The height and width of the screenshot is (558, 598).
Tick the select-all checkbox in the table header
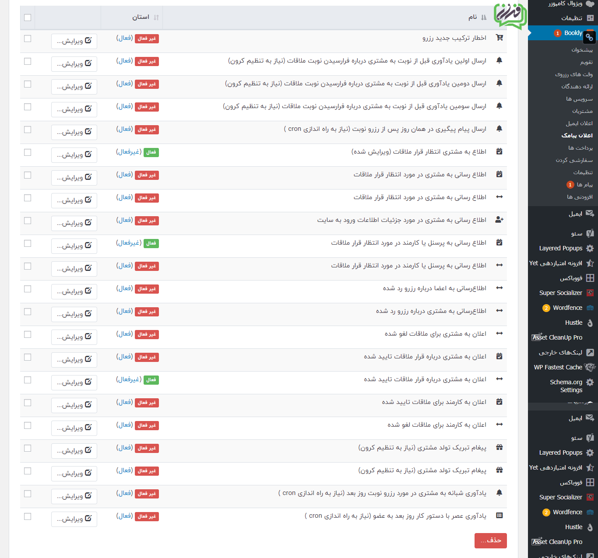click(28, 18)
